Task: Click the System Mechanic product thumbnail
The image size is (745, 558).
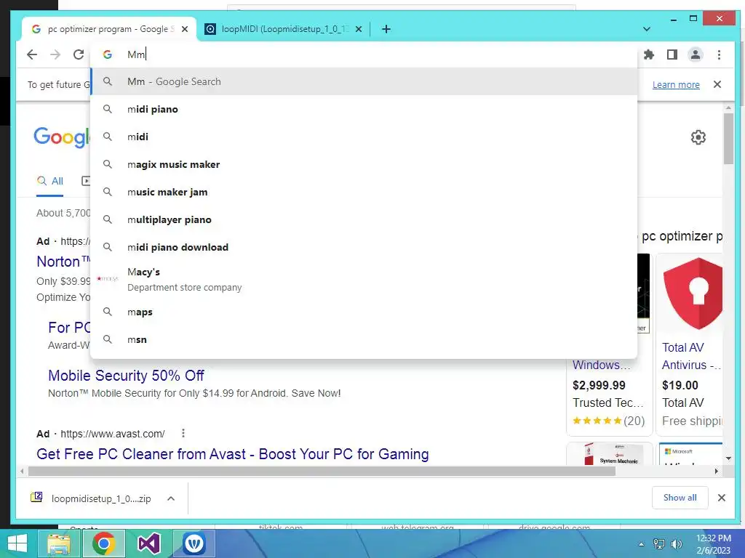Action: pyautogui.click(x=610, y=454)
